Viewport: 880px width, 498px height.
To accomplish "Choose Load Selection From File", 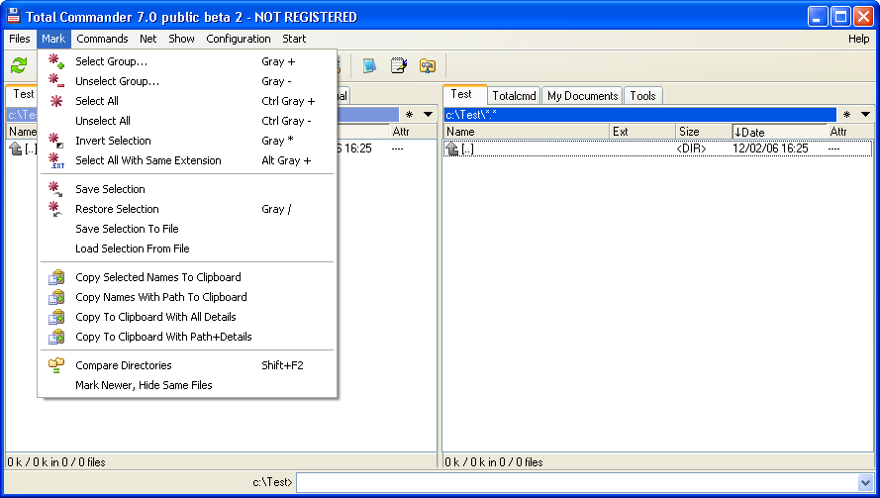I will (x=187, y=249).
